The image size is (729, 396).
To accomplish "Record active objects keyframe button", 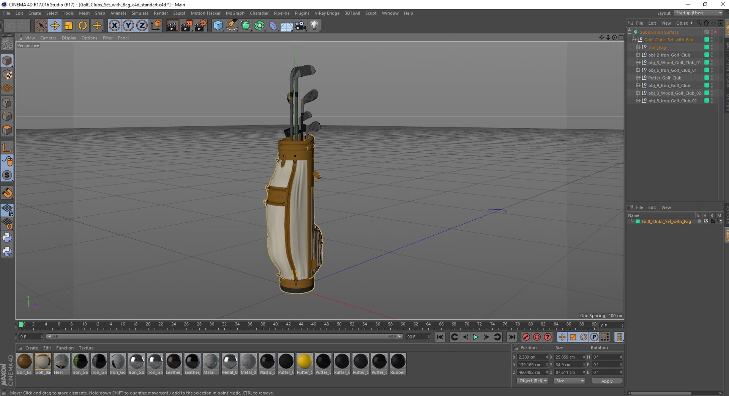I will pos(526,337).
